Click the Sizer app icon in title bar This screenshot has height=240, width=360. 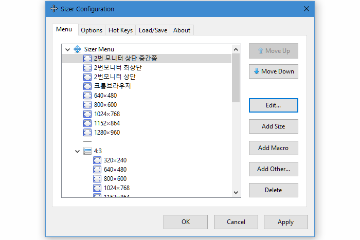tap(53, 9)
